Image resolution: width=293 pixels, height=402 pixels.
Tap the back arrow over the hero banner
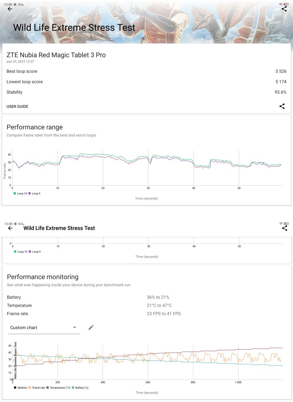(10, 9)
